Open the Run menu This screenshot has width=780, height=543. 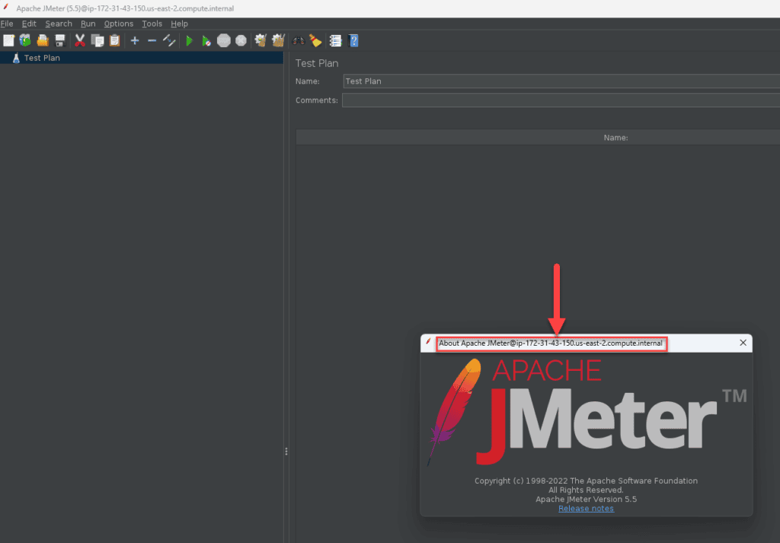88,24
